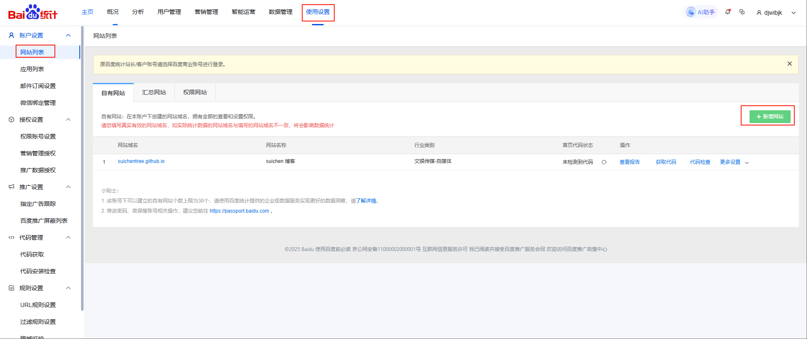The image size is (807, 339).
Task: Click the 推广设置 megaphone icon
Action: (x=11, y=187)
